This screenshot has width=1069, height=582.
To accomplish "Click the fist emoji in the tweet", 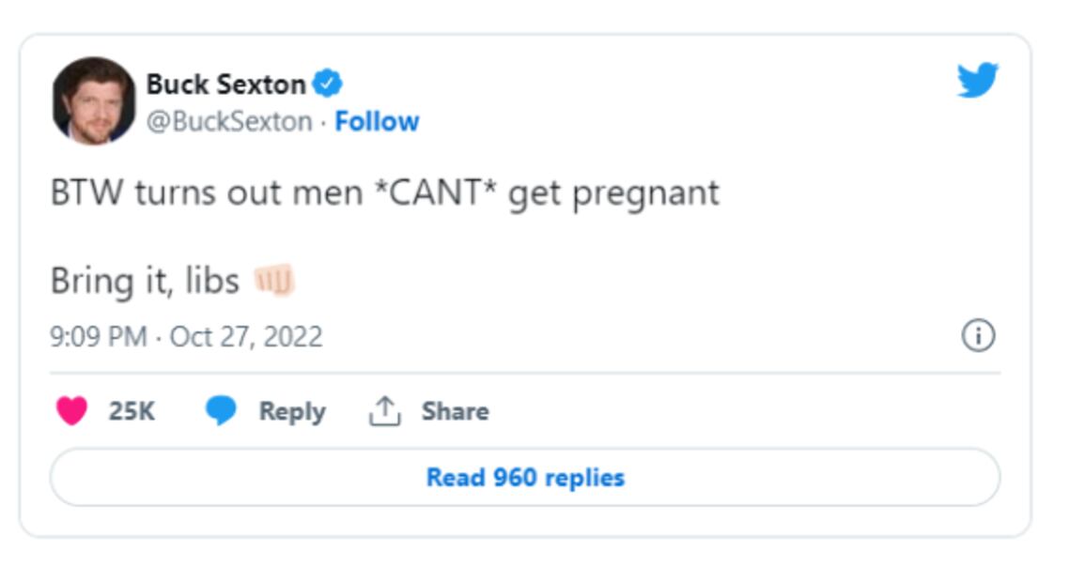I will tap(274, 280).
